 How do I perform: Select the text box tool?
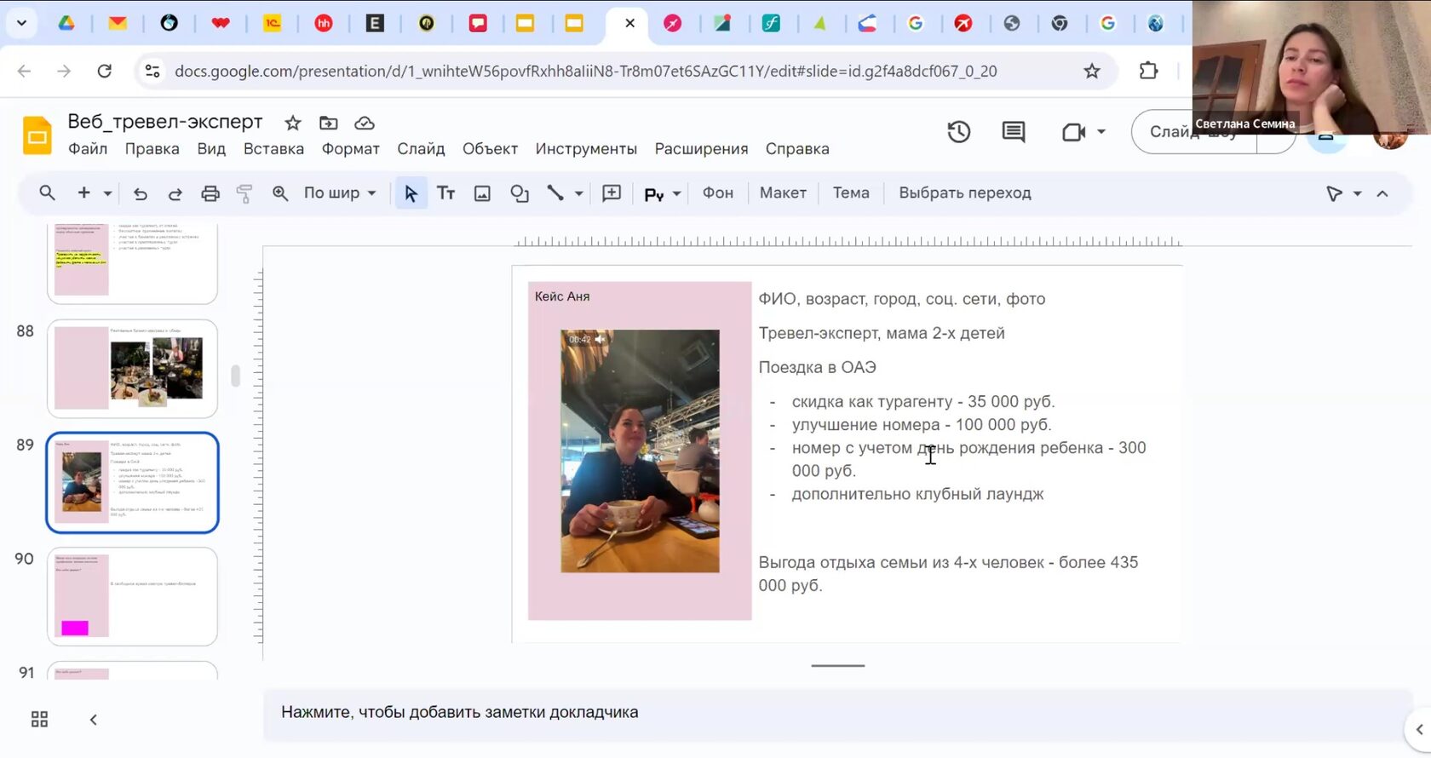click(x=445, y=193)
